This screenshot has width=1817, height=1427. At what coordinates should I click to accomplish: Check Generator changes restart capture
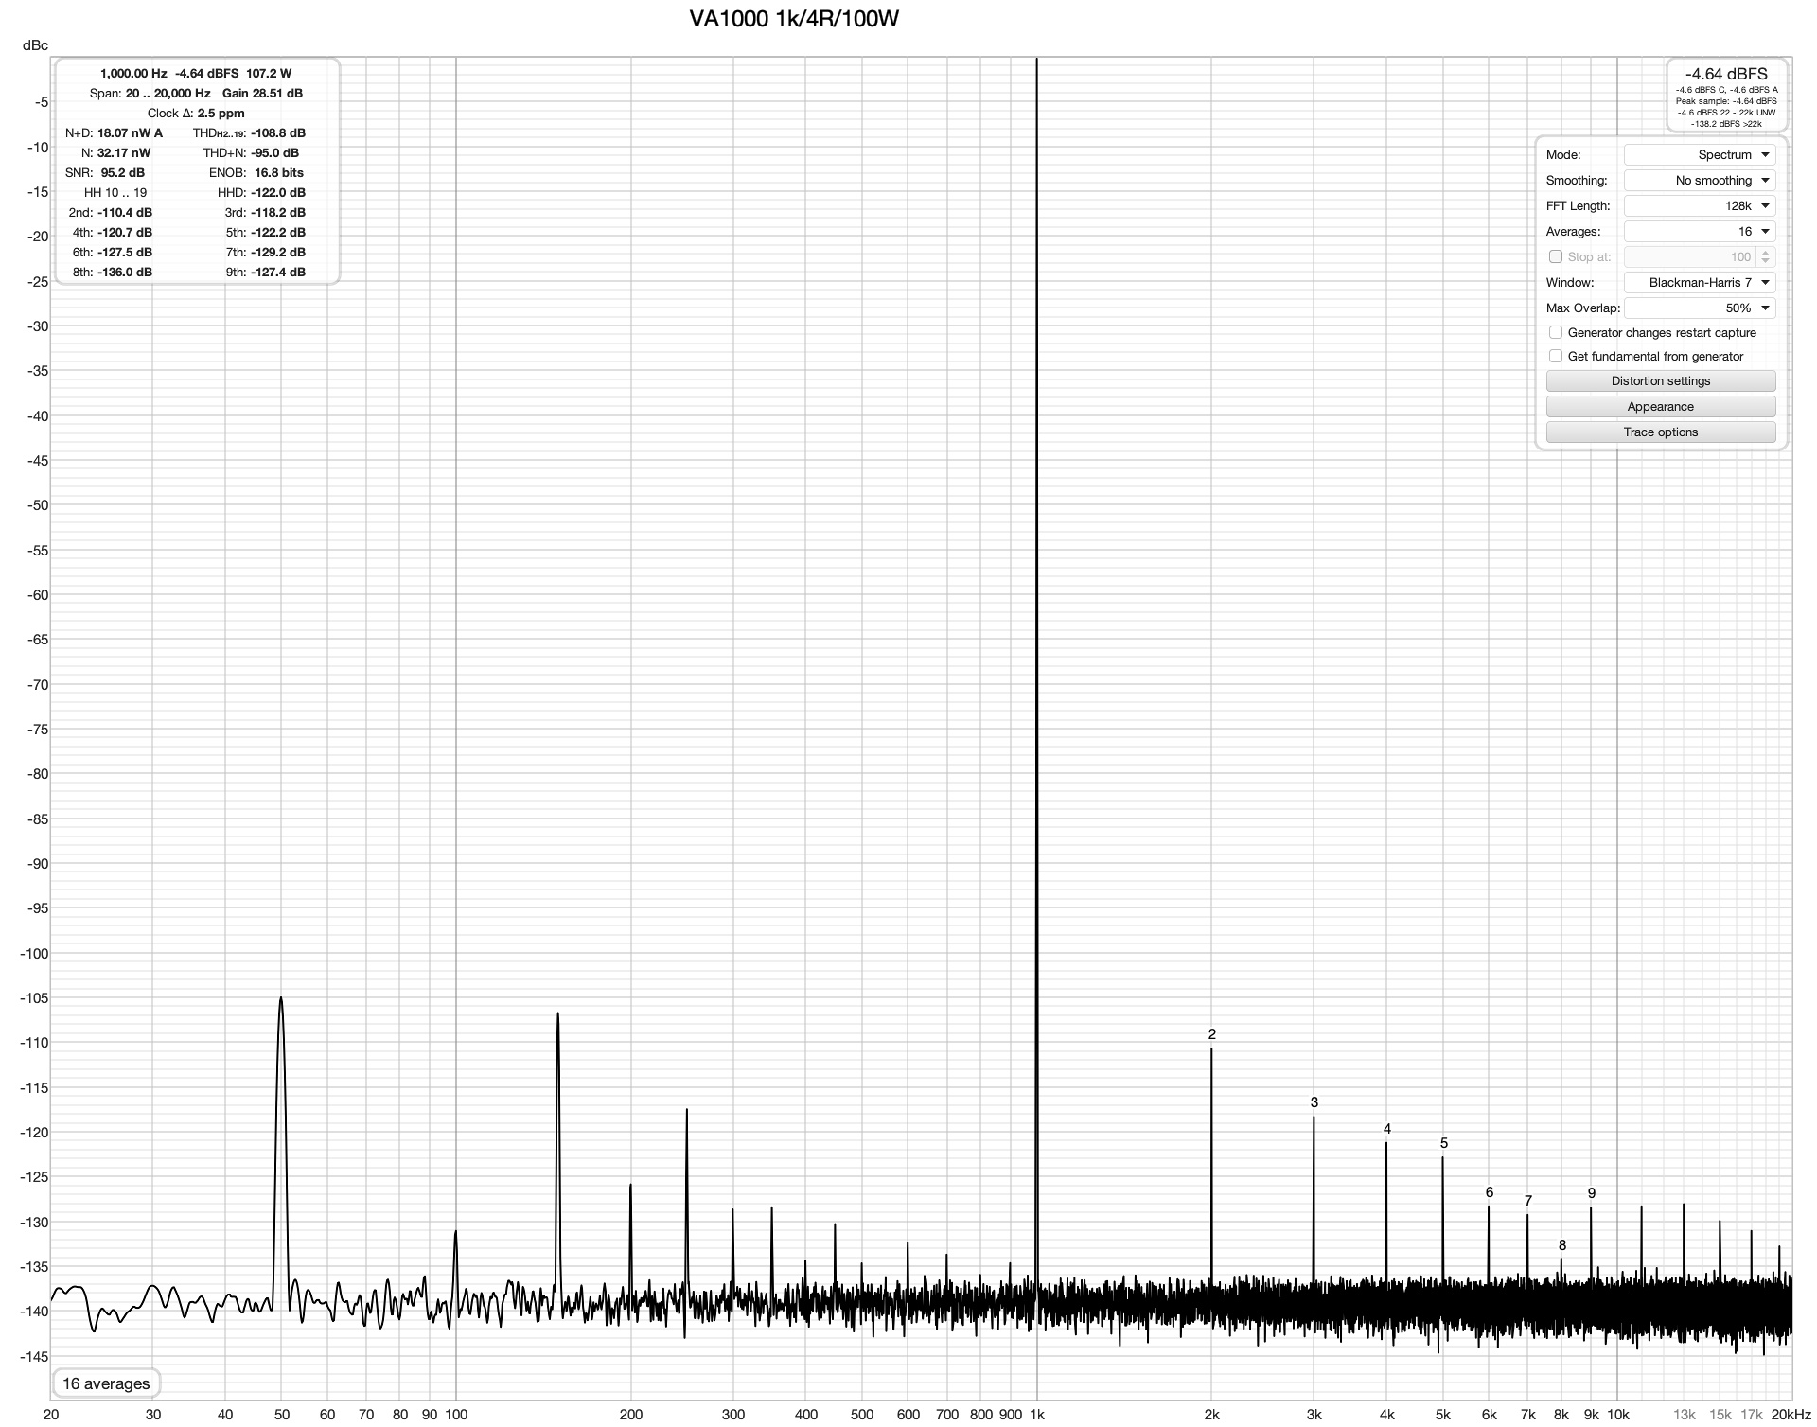[x=1555, y=332]
